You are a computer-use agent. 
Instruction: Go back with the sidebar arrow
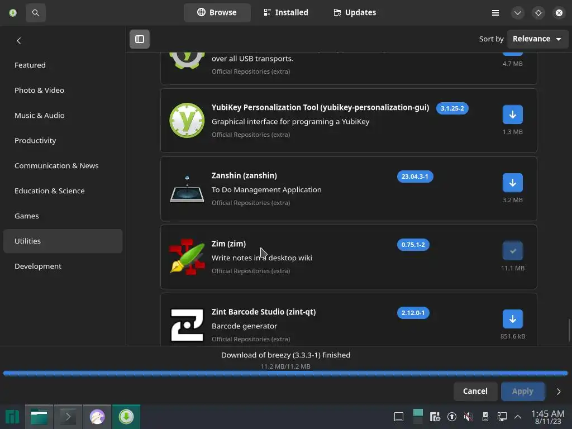tap(19, 41)
